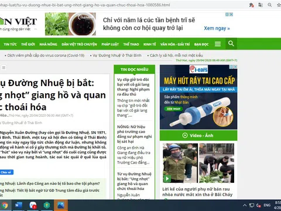Close the top banner ad
Image resolution: width=281 pixels, height=211 pixels.
click(231, 15)
